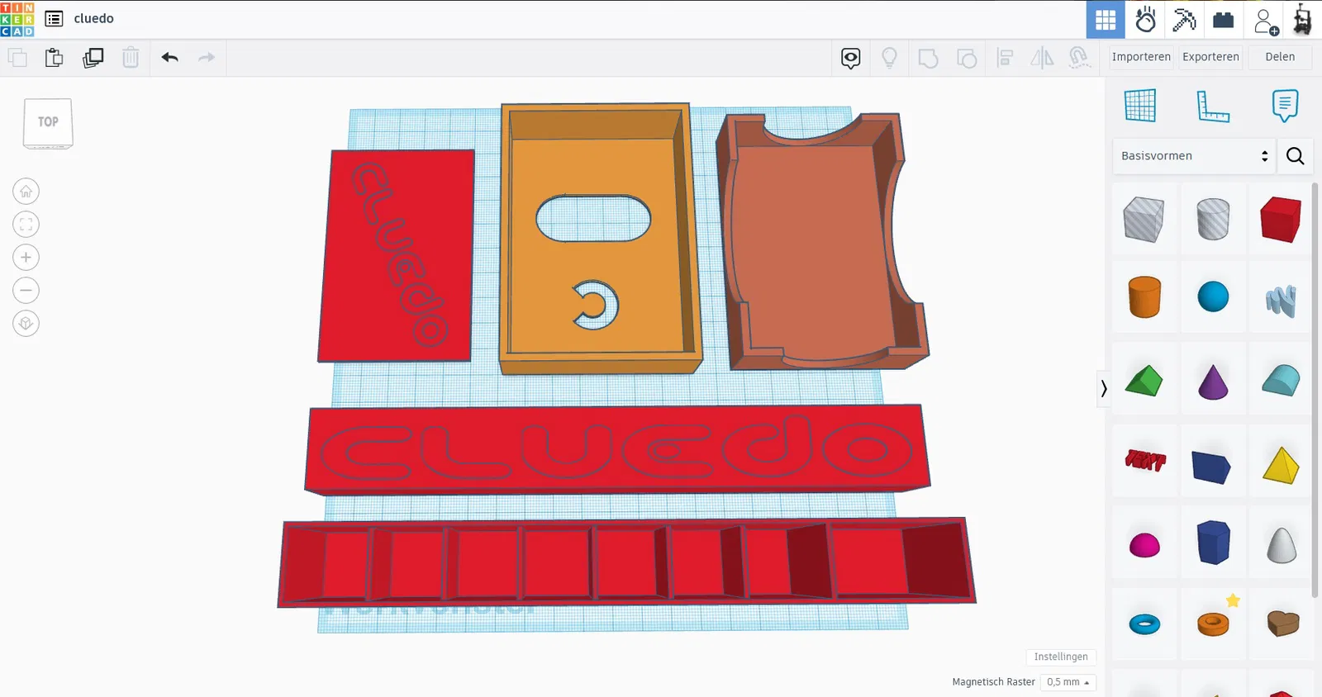Screen dimensions: 1322x697
Task: Pick the orange cylinder shape
Action: (x=1144, y=297)
